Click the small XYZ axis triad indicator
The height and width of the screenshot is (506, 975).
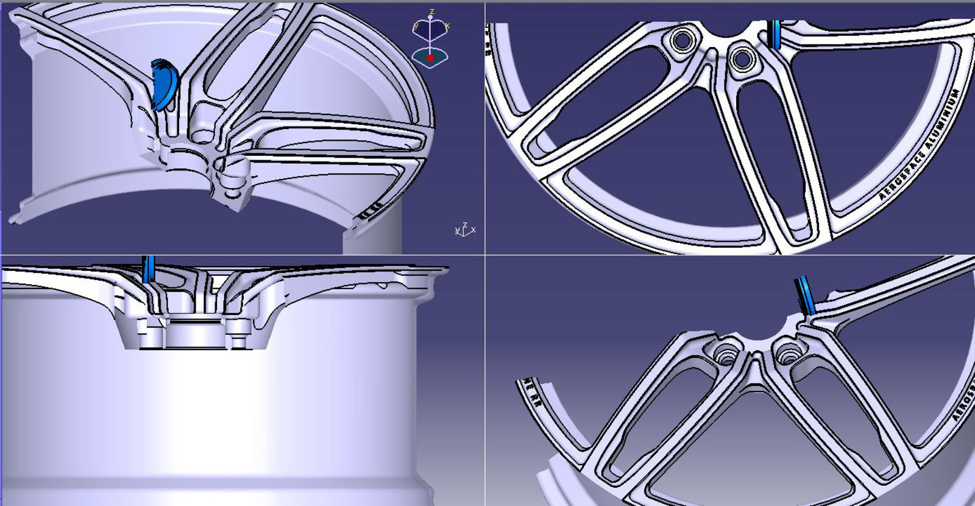(x=465, y=230)
